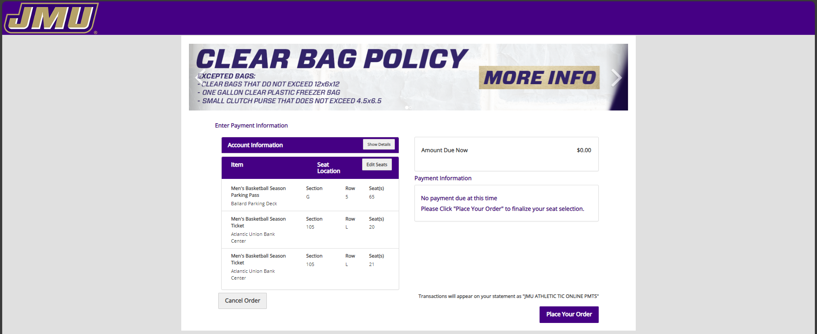Click the JMU logo in header
Viewport: 817px width, 334px height.
[x=51, y=18]
